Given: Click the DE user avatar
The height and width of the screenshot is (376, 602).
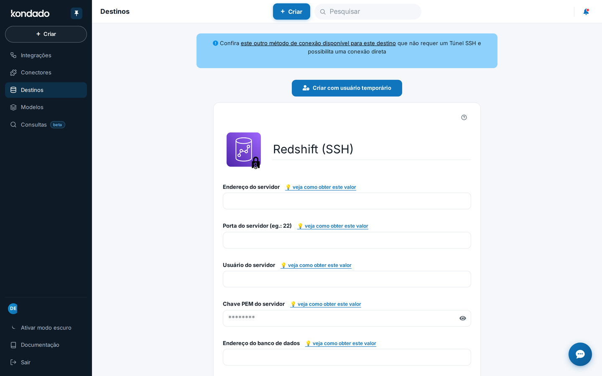Looking at the screenshot, I should [13, 308].
